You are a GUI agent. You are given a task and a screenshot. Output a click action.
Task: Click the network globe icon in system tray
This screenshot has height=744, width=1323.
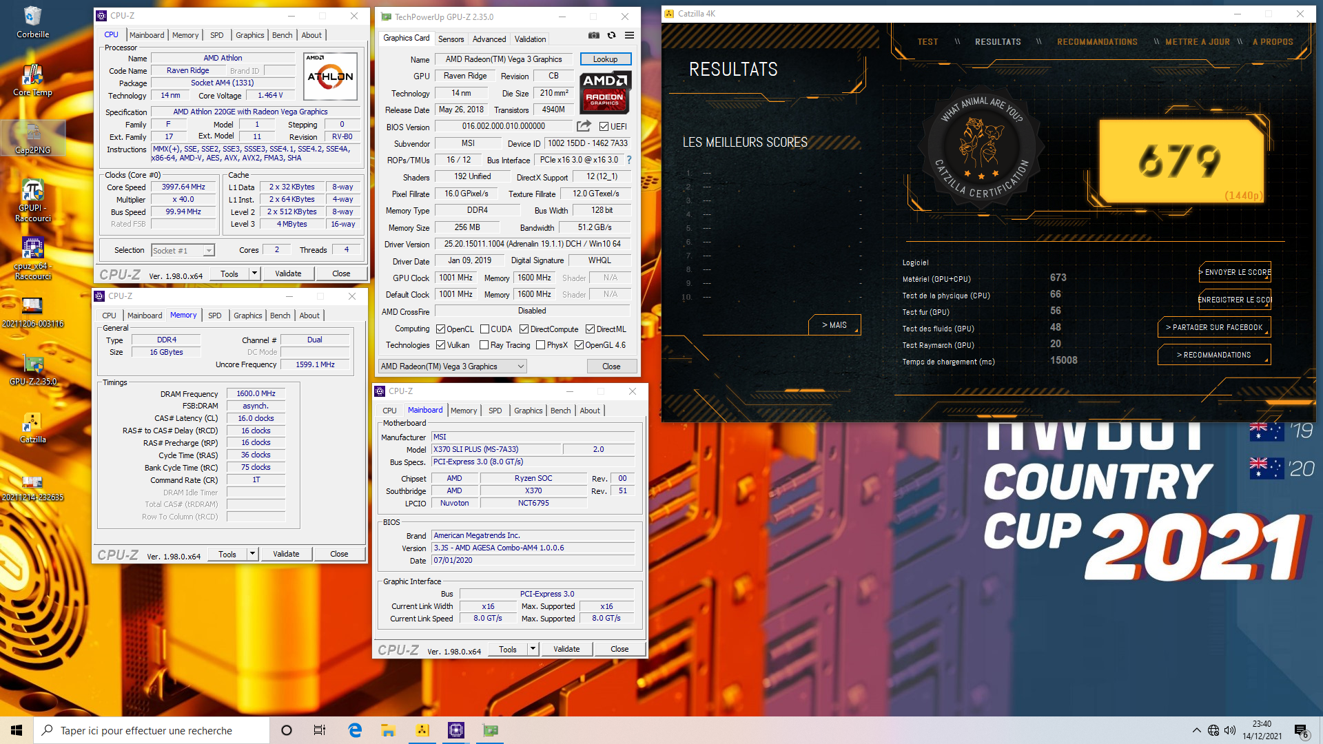pyautogui.click(x=1213, y=730)
